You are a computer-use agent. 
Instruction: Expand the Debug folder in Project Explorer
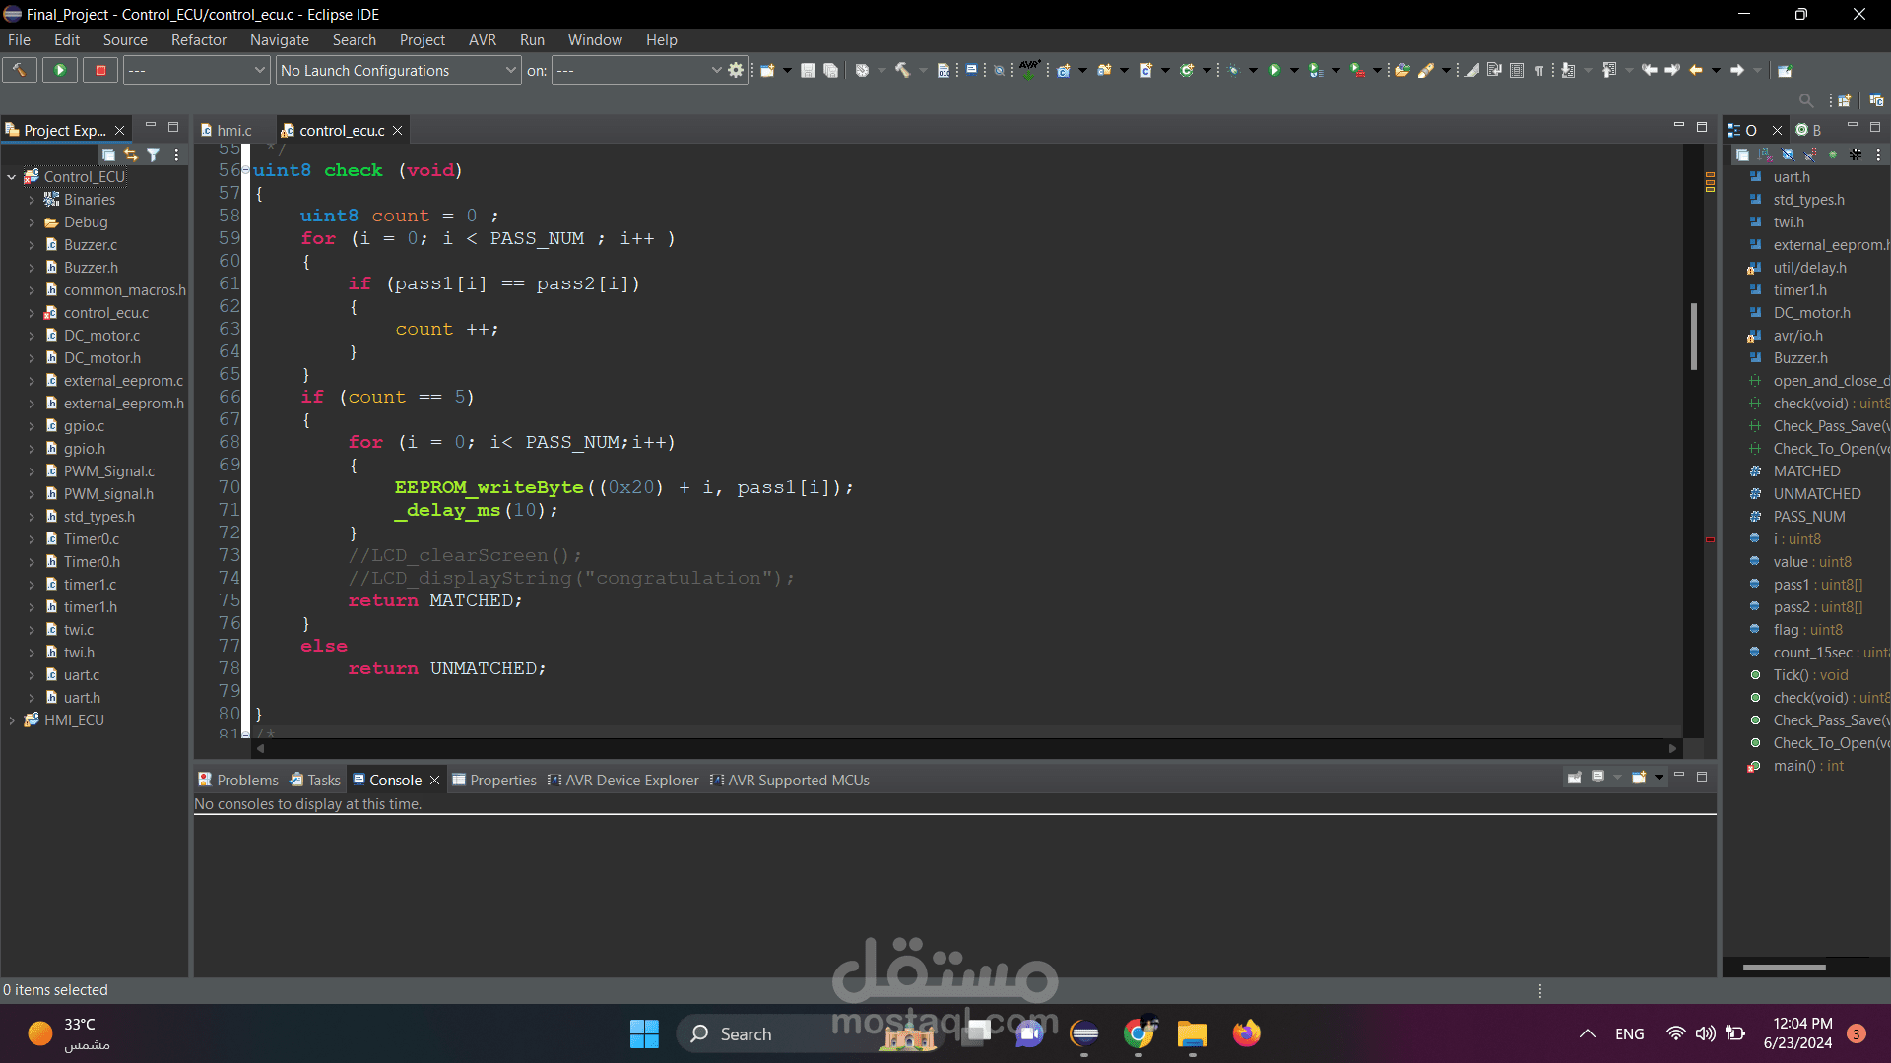[x=32, y=222]
